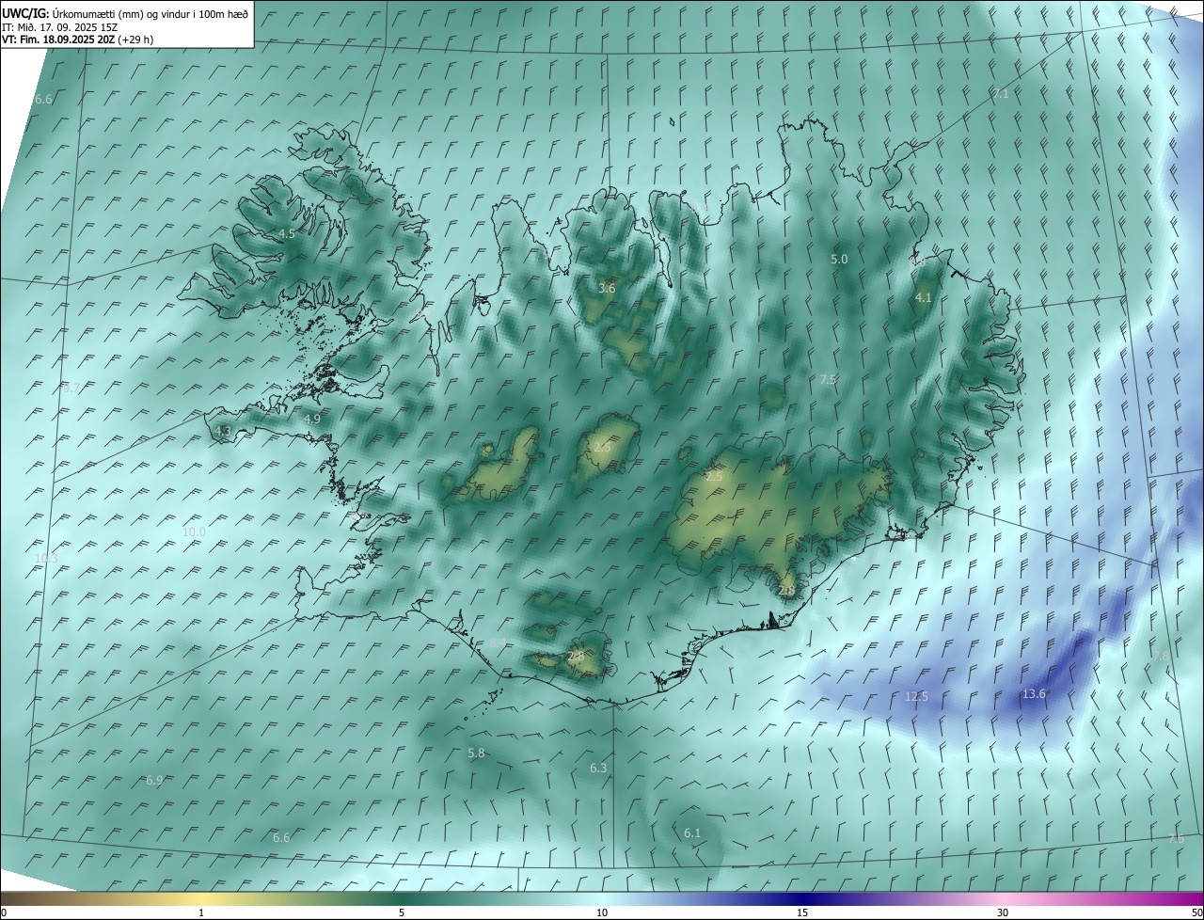Click the 6.3 value on the map
The width and height of the screenshot is (1204, 920).
pyautogui.click(x=598, y=769)
